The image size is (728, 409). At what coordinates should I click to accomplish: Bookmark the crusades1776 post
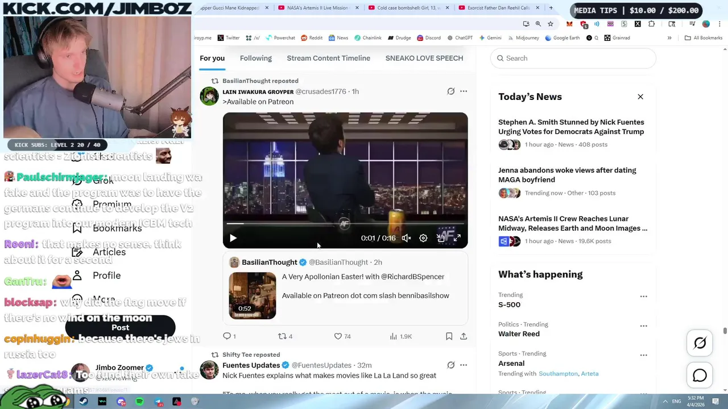(449, 336)
